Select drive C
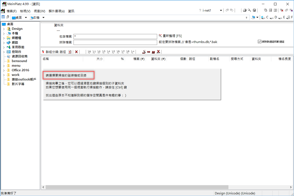Image resolution: width=294 pixels, height=196 pixels. (265, 17)
